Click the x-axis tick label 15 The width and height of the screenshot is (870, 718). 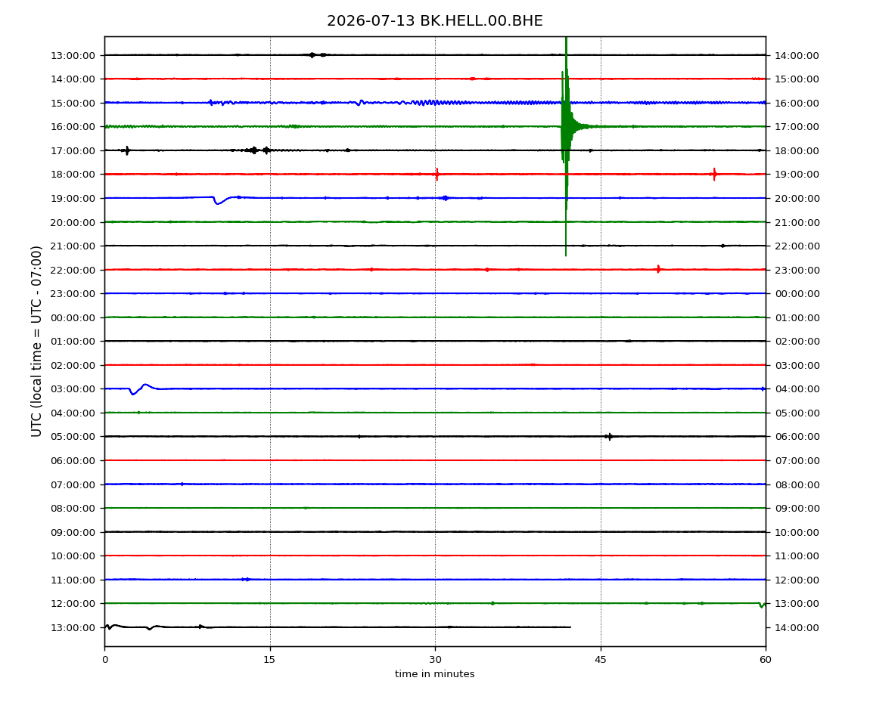pyautogui.click(x=269, y=660)
